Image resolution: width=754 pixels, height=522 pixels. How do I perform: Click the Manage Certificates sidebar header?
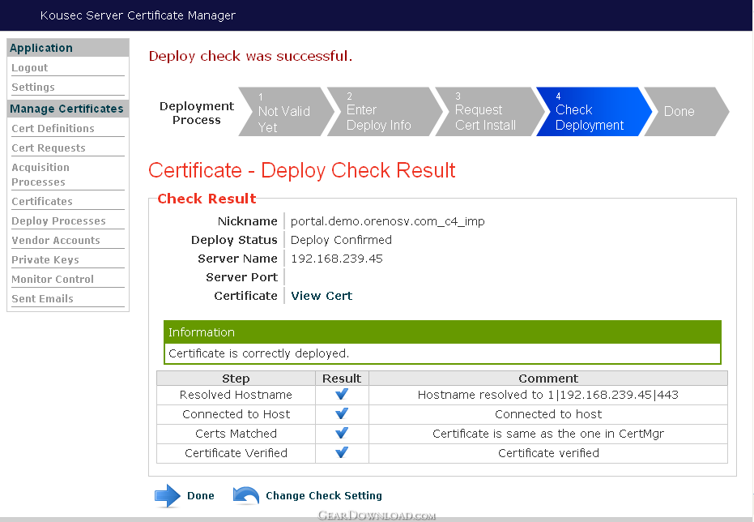68,109
